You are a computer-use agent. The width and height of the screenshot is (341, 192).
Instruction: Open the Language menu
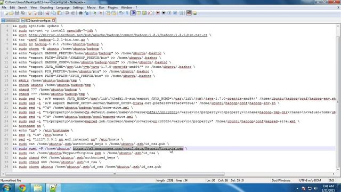(x=63, y=7)
